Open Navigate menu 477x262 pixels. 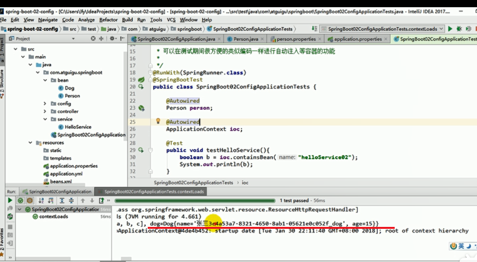pyautogui.click(x=48, y=20)
